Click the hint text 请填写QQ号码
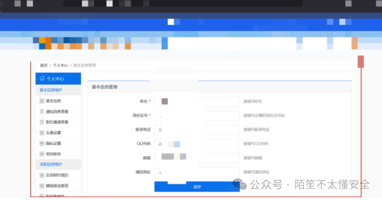This screenshot has height=200, width=382. 256,144
